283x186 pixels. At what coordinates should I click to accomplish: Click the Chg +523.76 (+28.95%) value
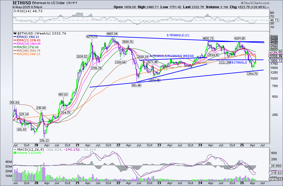[x=248, y=7]
